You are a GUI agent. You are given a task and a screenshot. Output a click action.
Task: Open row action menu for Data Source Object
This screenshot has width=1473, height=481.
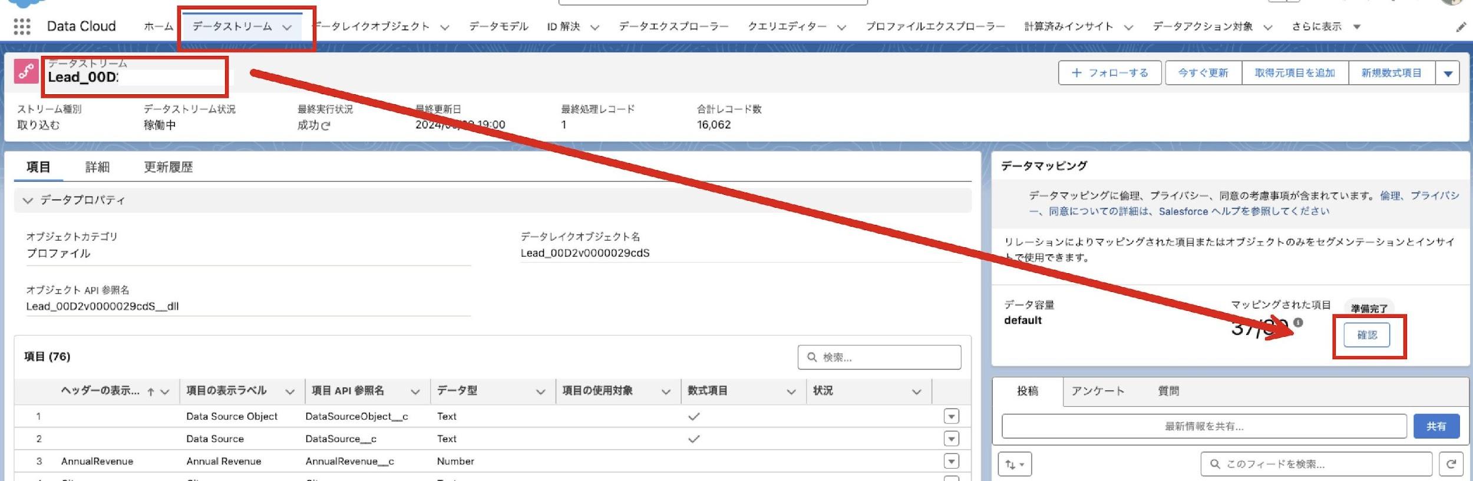tap(951, 416)
